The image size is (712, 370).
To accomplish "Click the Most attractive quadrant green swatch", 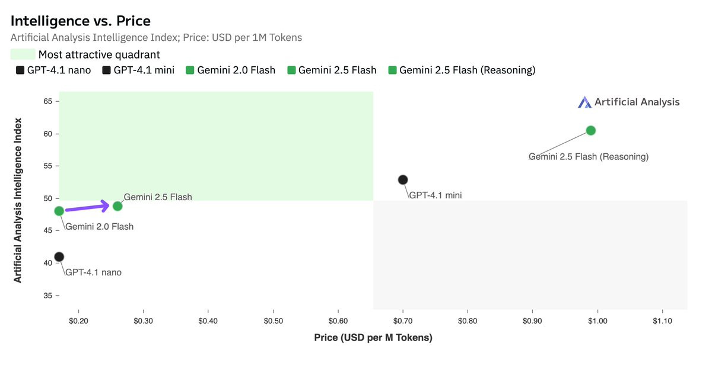I will [x=22, y=54].
